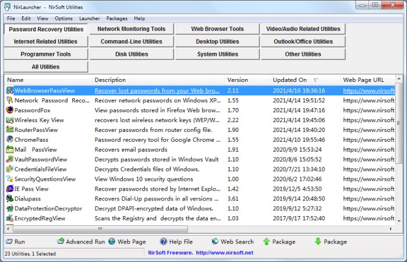Open the Launcher menu

(x=90, y=19)
